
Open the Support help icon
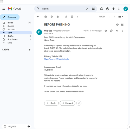[x=101, y=9]
